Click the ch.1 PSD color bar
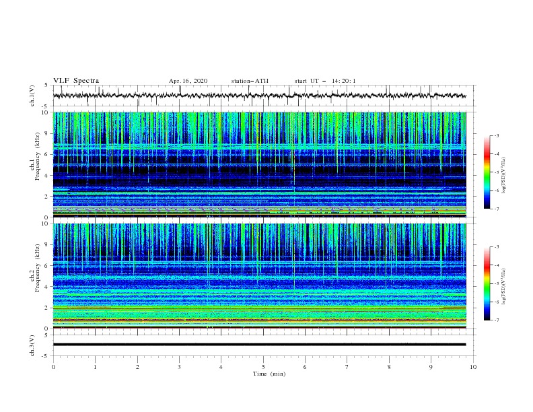Image resolution: width=533 pixels, height=412 pixels. point(487,172)
